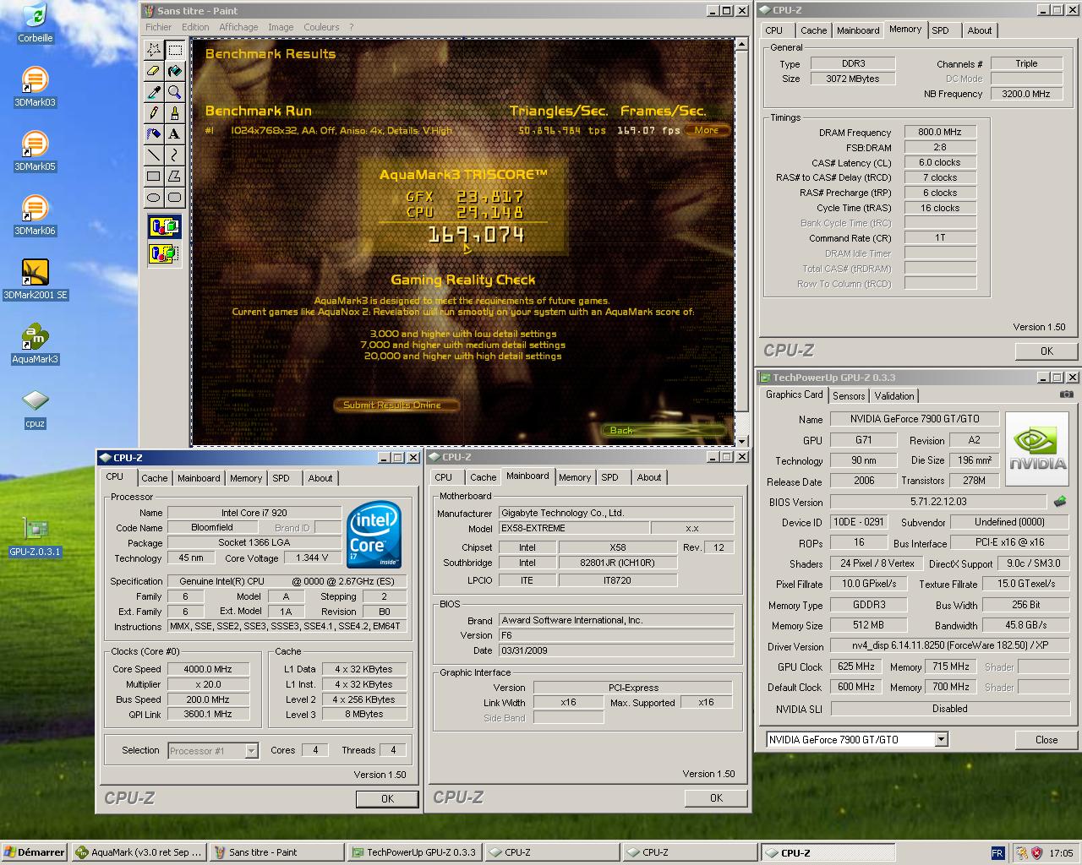Click the motherboard Model field EX58-EXTREME
This screenshot has width=1082, height=865.
coord(574,528)
